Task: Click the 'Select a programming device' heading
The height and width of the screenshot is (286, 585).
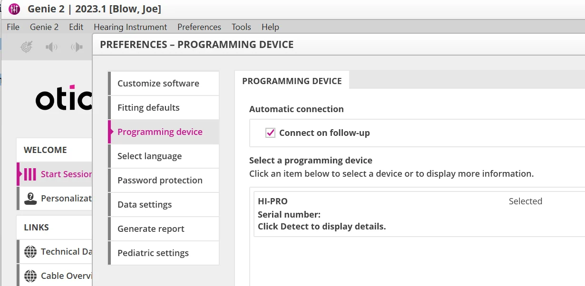Action: tap(311, 161)
